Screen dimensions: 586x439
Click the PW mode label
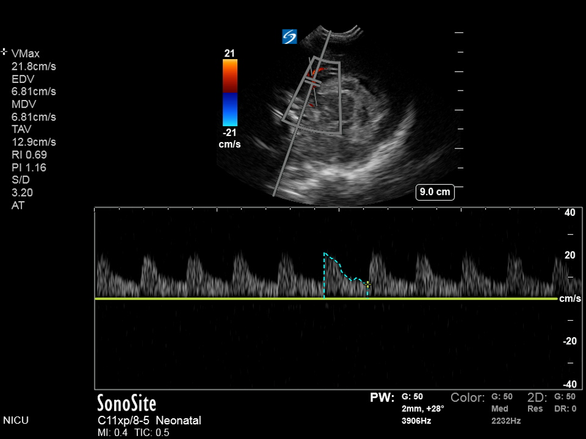tap(381, 398)
